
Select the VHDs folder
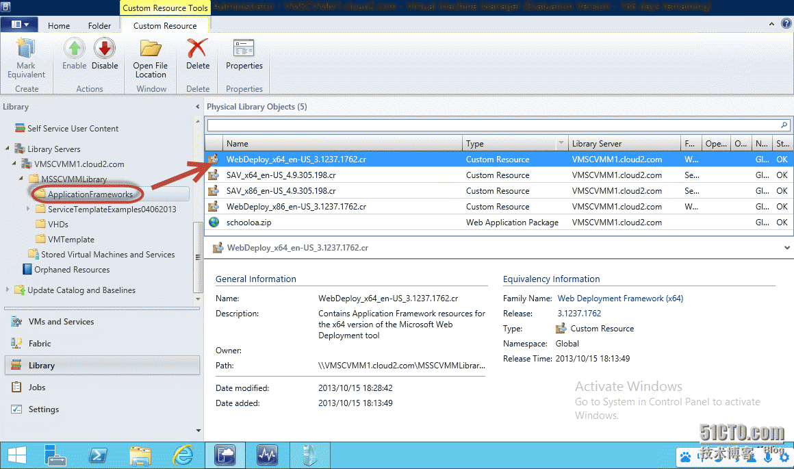[x=58, y=225]
